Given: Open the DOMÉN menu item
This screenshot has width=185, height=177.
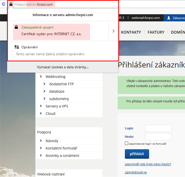Looking at the screenshot, I should [178, 32].
